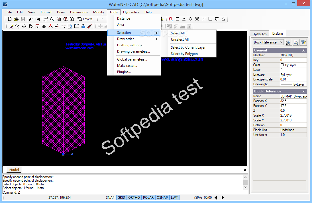Viewport: 312px width, 203px height.
Task: Expand the Selection submenu
Action: [134, 33]
